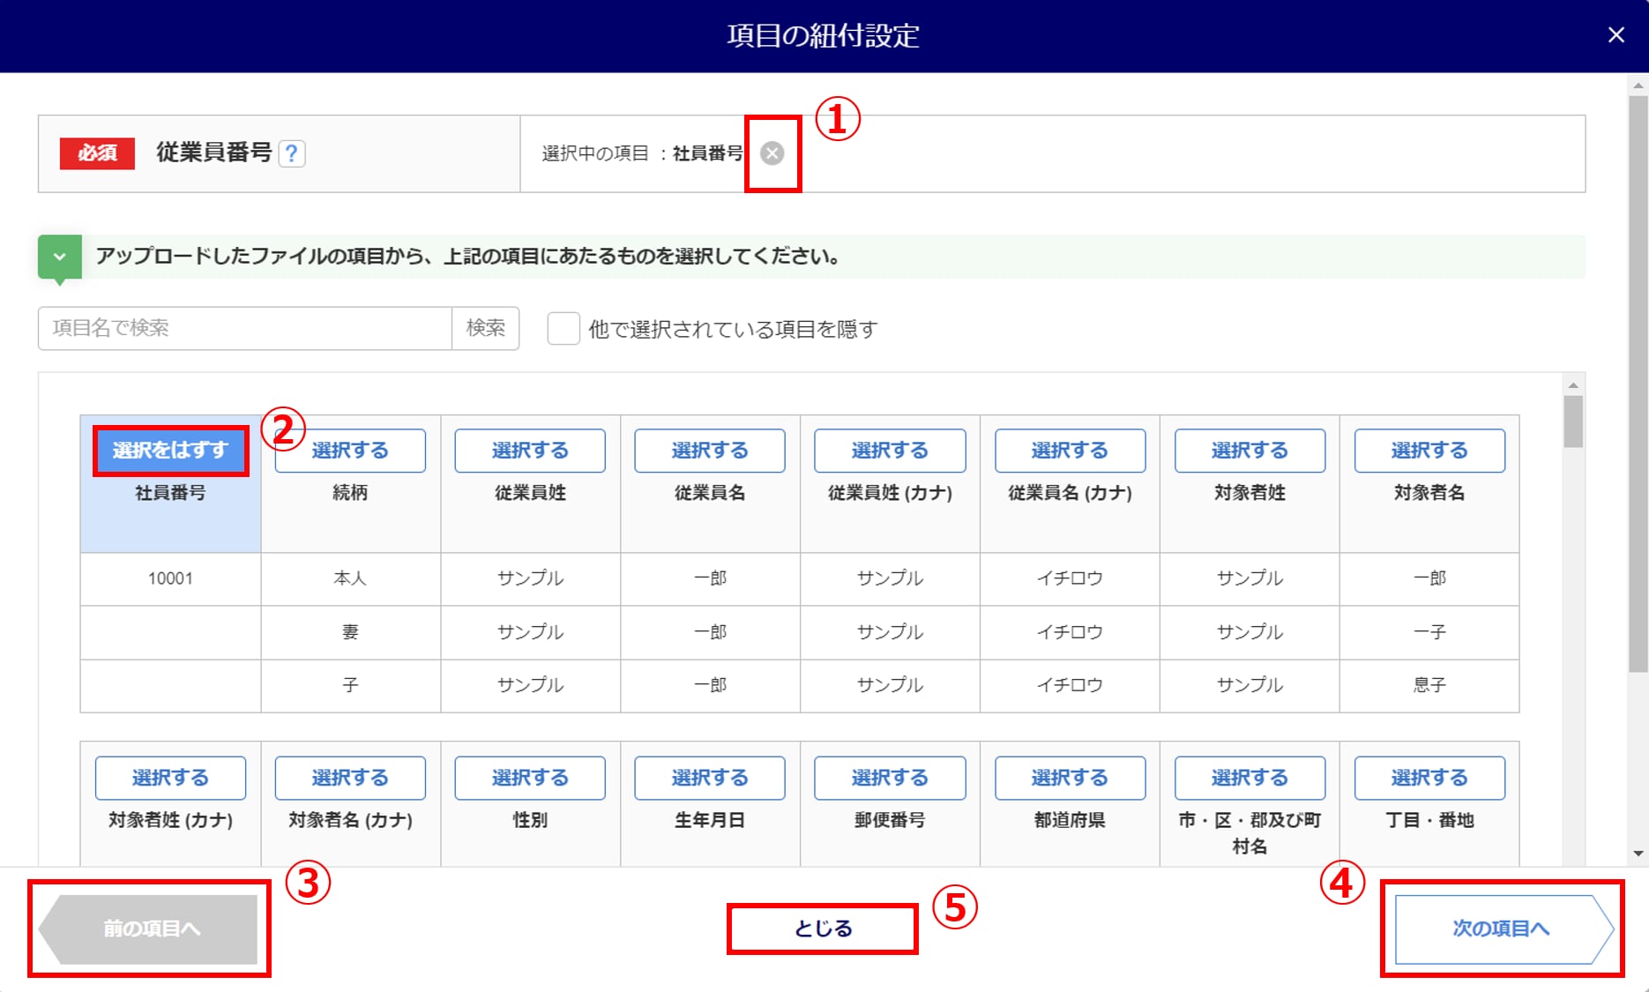This screenshot has width=1649, height=992.
Task: Go to 次の項目へ arrow button
Action: (1503, 929)
